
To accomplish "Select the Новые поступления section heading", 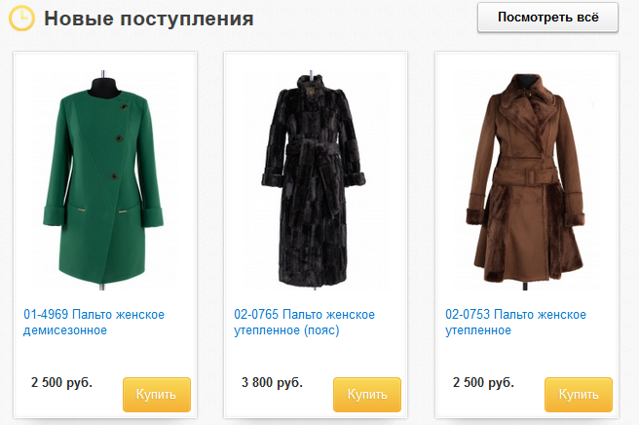I will coord(149,19).
